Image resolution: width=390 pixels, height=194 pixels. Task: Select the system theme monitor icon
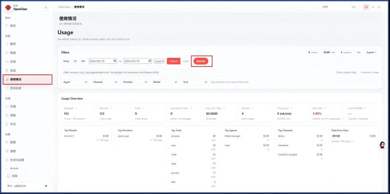coord(366,7)
